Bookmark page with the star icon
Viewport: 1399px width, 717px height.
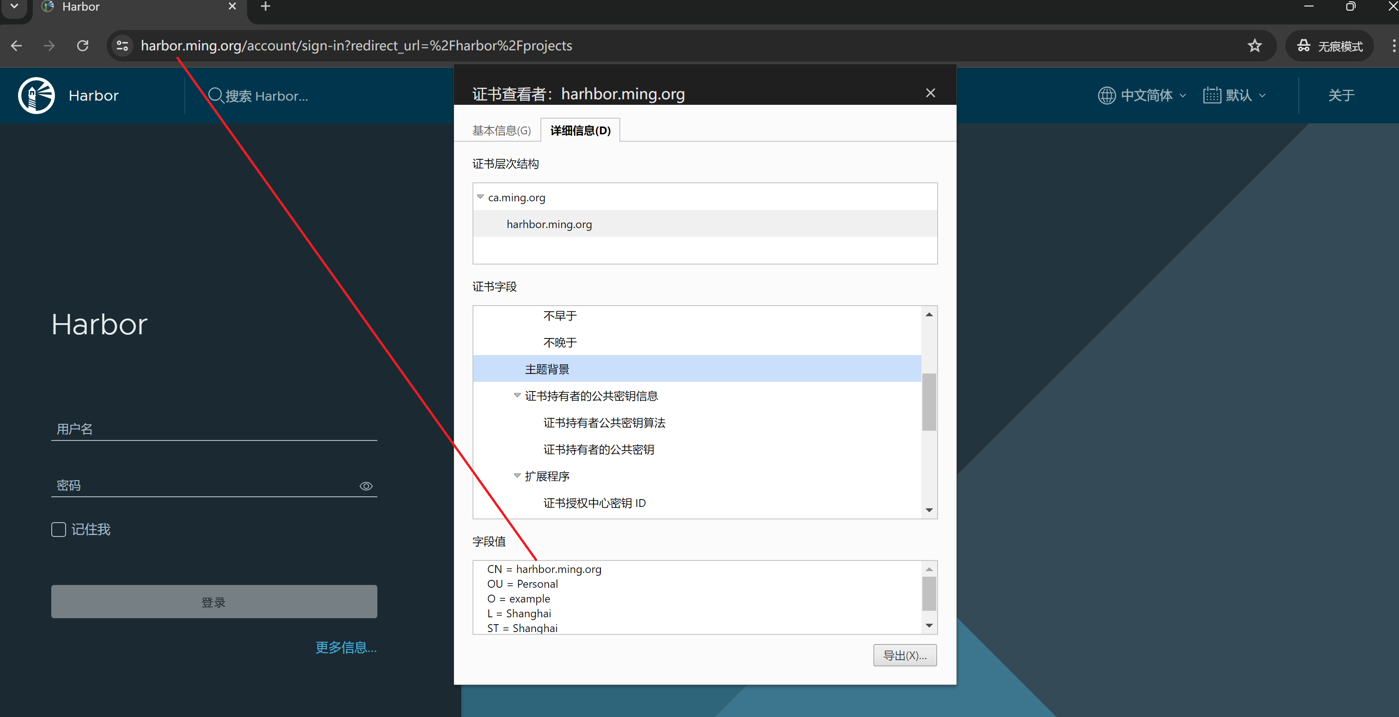(1254, 46)
